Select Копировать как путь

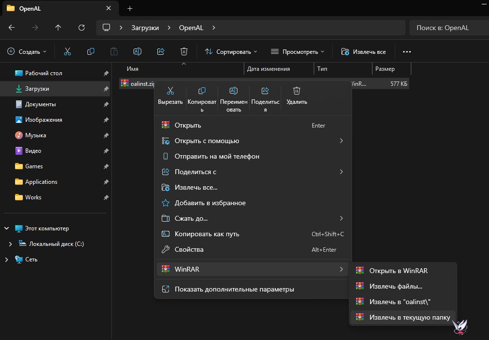pos(253,234)
